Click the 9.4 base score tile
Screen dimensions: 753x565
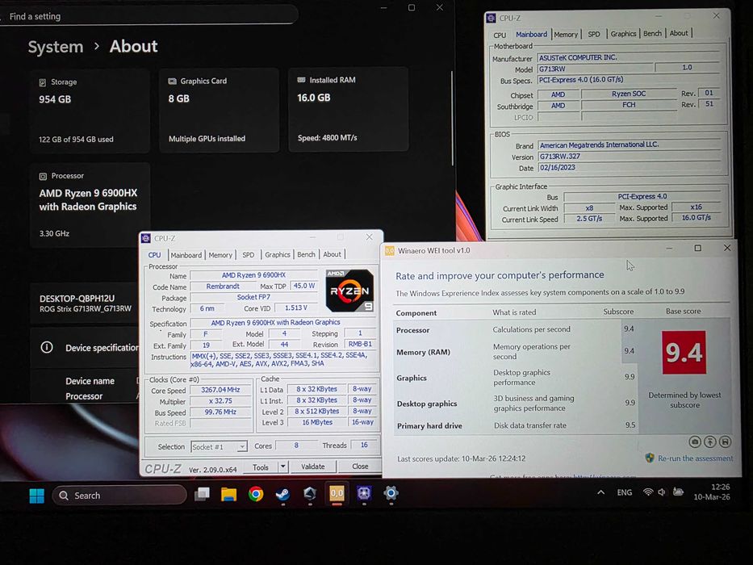[x=684, y=352]
